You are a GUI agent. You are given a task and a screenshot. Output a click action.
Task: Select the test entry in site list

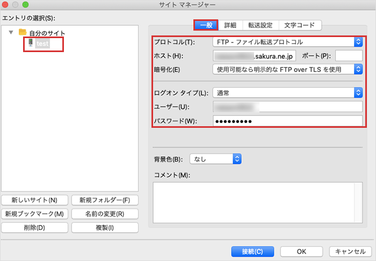pos(43,44)
